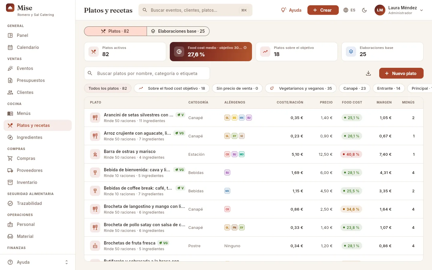Focus the global search events field
Image resolution: width=432 pixels, height=270 pixels.
pyautogui.click(x=195, y=10)
